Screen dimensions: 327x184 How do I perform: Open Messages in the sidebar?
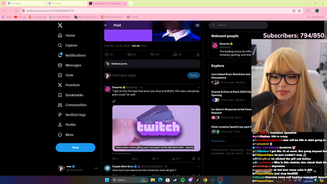click(69, 65)
